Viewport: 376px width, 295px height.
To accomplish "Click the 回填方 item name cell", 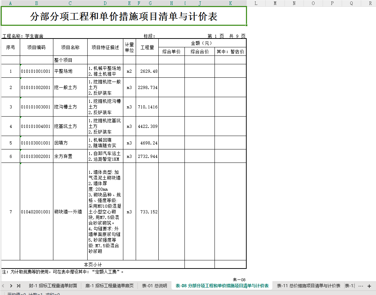I will pyautogui.click(x=70, y=143).
